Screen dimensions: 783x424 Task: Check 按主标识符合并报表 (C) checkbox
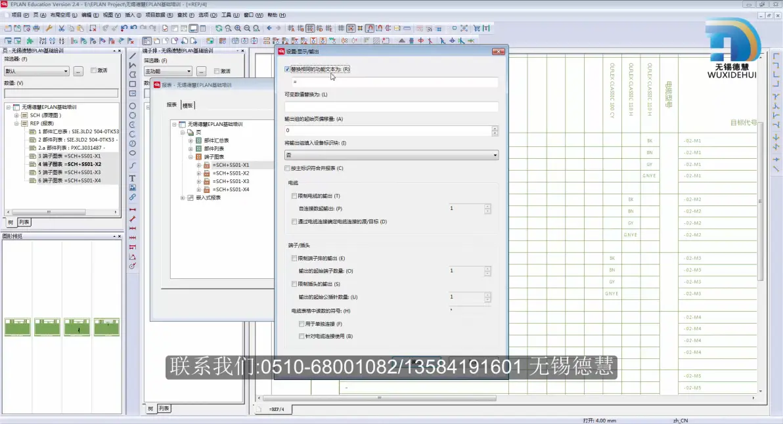pos(287,168)
